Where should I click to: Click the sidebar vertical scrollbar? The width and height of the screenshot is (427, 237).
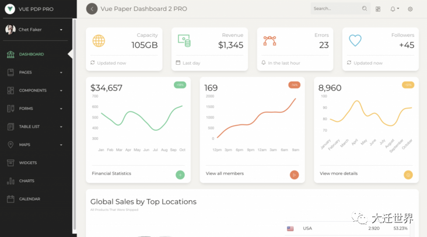click(x=74, y=117)
